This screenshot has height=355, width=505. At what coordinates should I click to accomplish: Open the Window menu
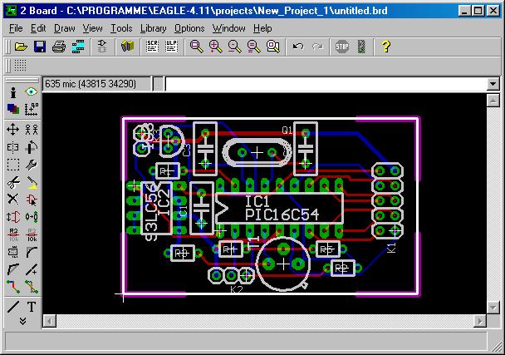click(x=228, y=28)
